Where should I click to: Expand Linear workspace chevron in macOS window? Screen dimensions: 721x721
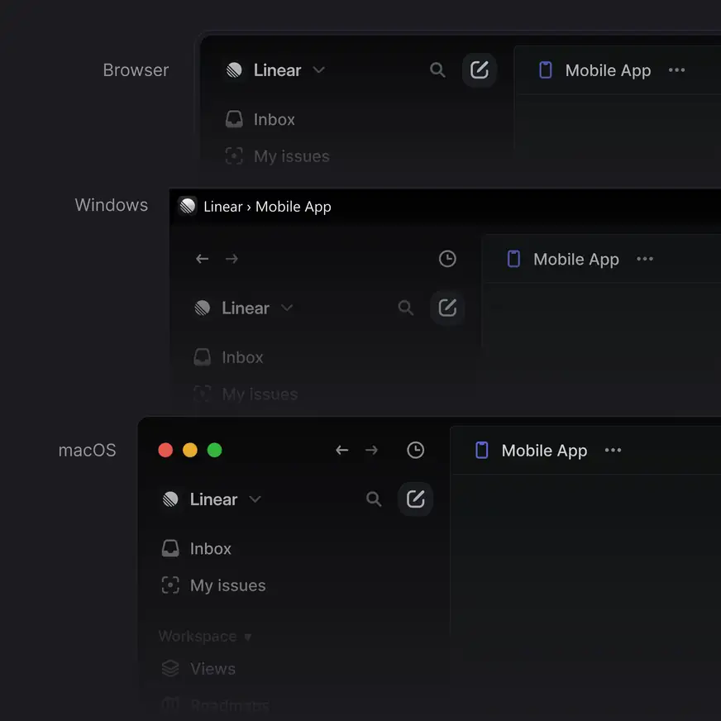pyautogui.click(x=255, y=499)
